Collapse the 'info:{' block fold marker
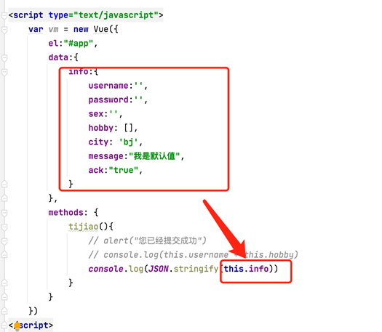The width and height of the screenshot is (382, 332). pyautogui.click(x=4, y=72)
